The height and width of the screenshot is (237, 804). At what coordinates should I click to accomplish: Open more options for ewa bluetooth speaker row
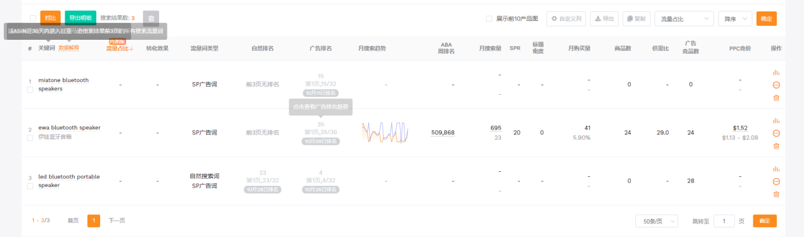tap(776, 133)
